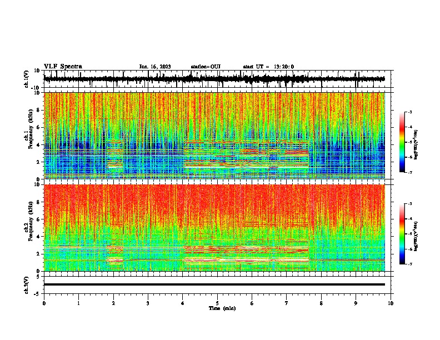Click the time axis tick label "2"
Image resolution: width=440 pixels, height=340 pixels.
point(113,303)
